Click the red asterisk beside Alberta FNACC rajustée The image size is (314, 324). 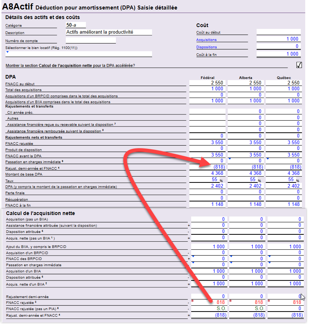click(231, 301)
